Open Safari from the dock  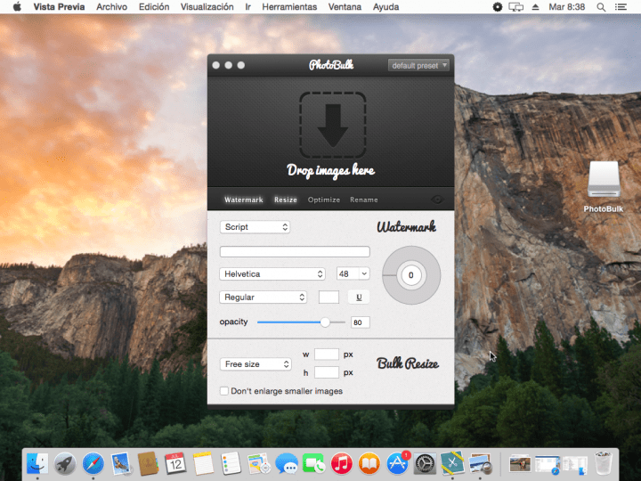click(x=93, y=464)
